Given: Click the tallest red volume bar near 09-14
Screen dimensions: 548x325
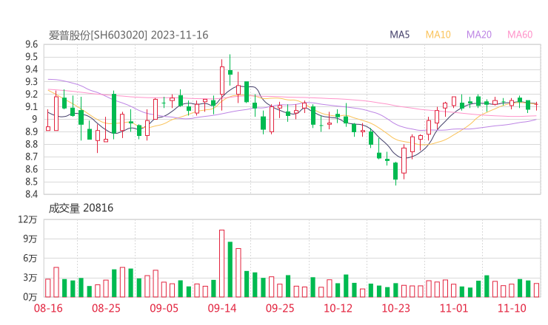Looking at the screenshot, I should click(222, 264).
